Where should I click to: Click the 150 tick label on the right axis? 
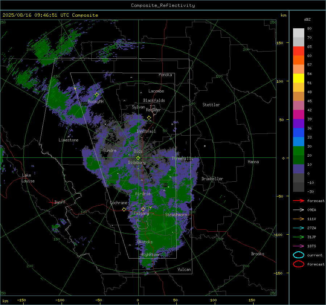click(280, 43)
